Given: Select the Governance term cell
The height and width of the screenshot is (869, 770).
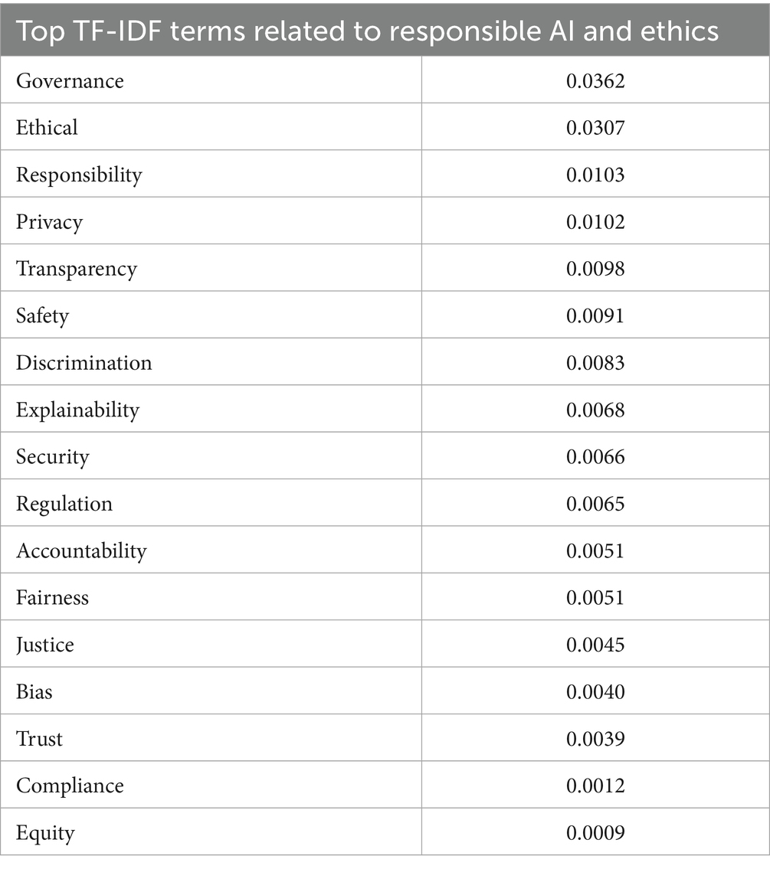Looking at the screenshot, I should coord(70,80).
